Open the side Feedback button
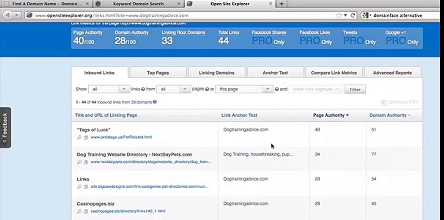Screen dimensions: 444x220 5,128
